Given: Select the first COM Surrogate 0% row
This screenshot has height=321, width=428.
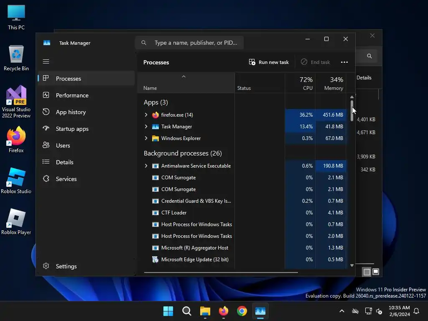Looking at the screenshot, I should click(242, 177).
